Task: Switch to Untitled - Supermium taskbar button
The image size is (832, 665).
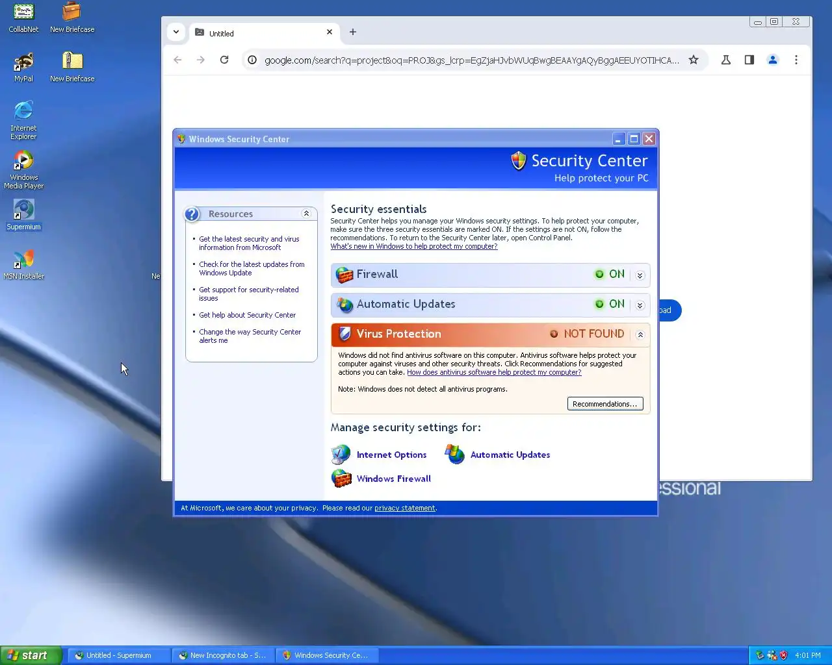Action: point(120,655)
